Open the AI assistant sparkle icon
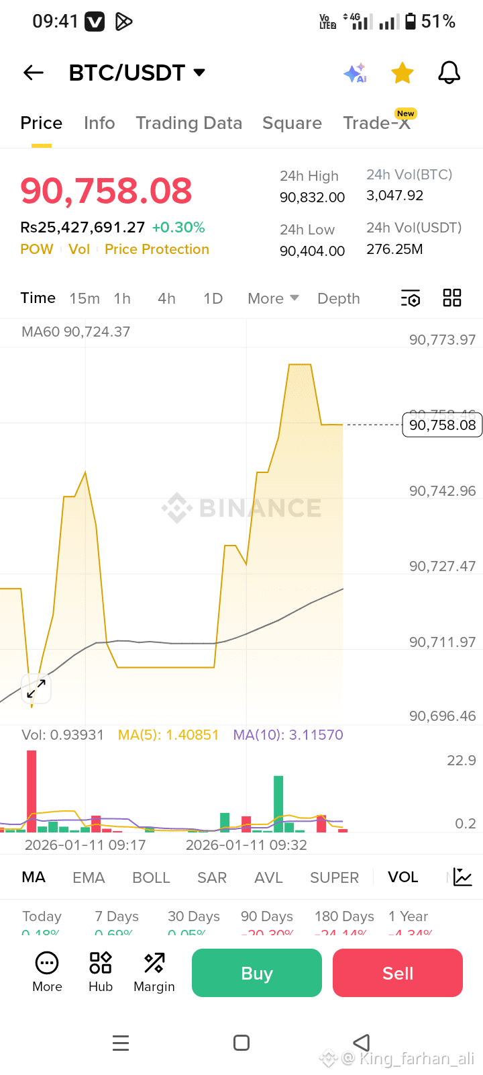This screenshot has width=483, height=1075. [355, 73]
